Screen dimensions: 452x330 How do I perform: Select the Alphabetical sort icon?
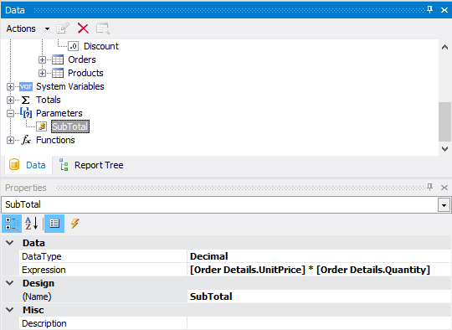coord(32,224)
